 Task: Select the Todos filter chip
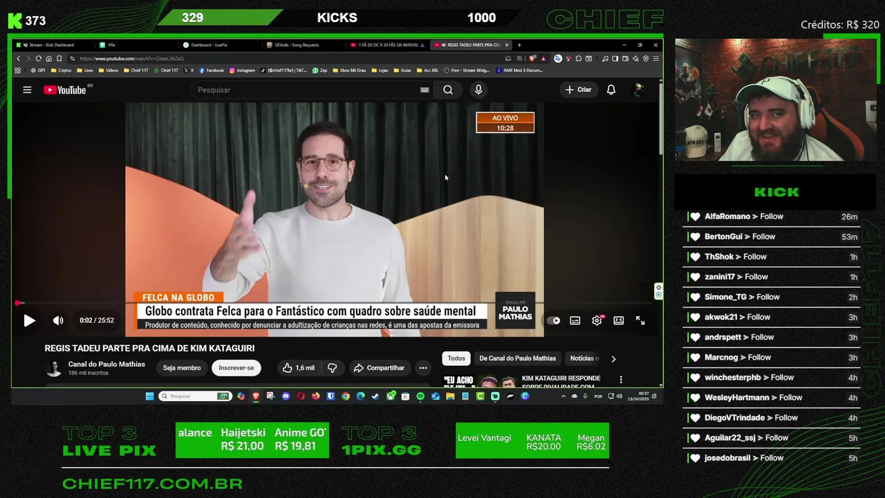[456, 358]
